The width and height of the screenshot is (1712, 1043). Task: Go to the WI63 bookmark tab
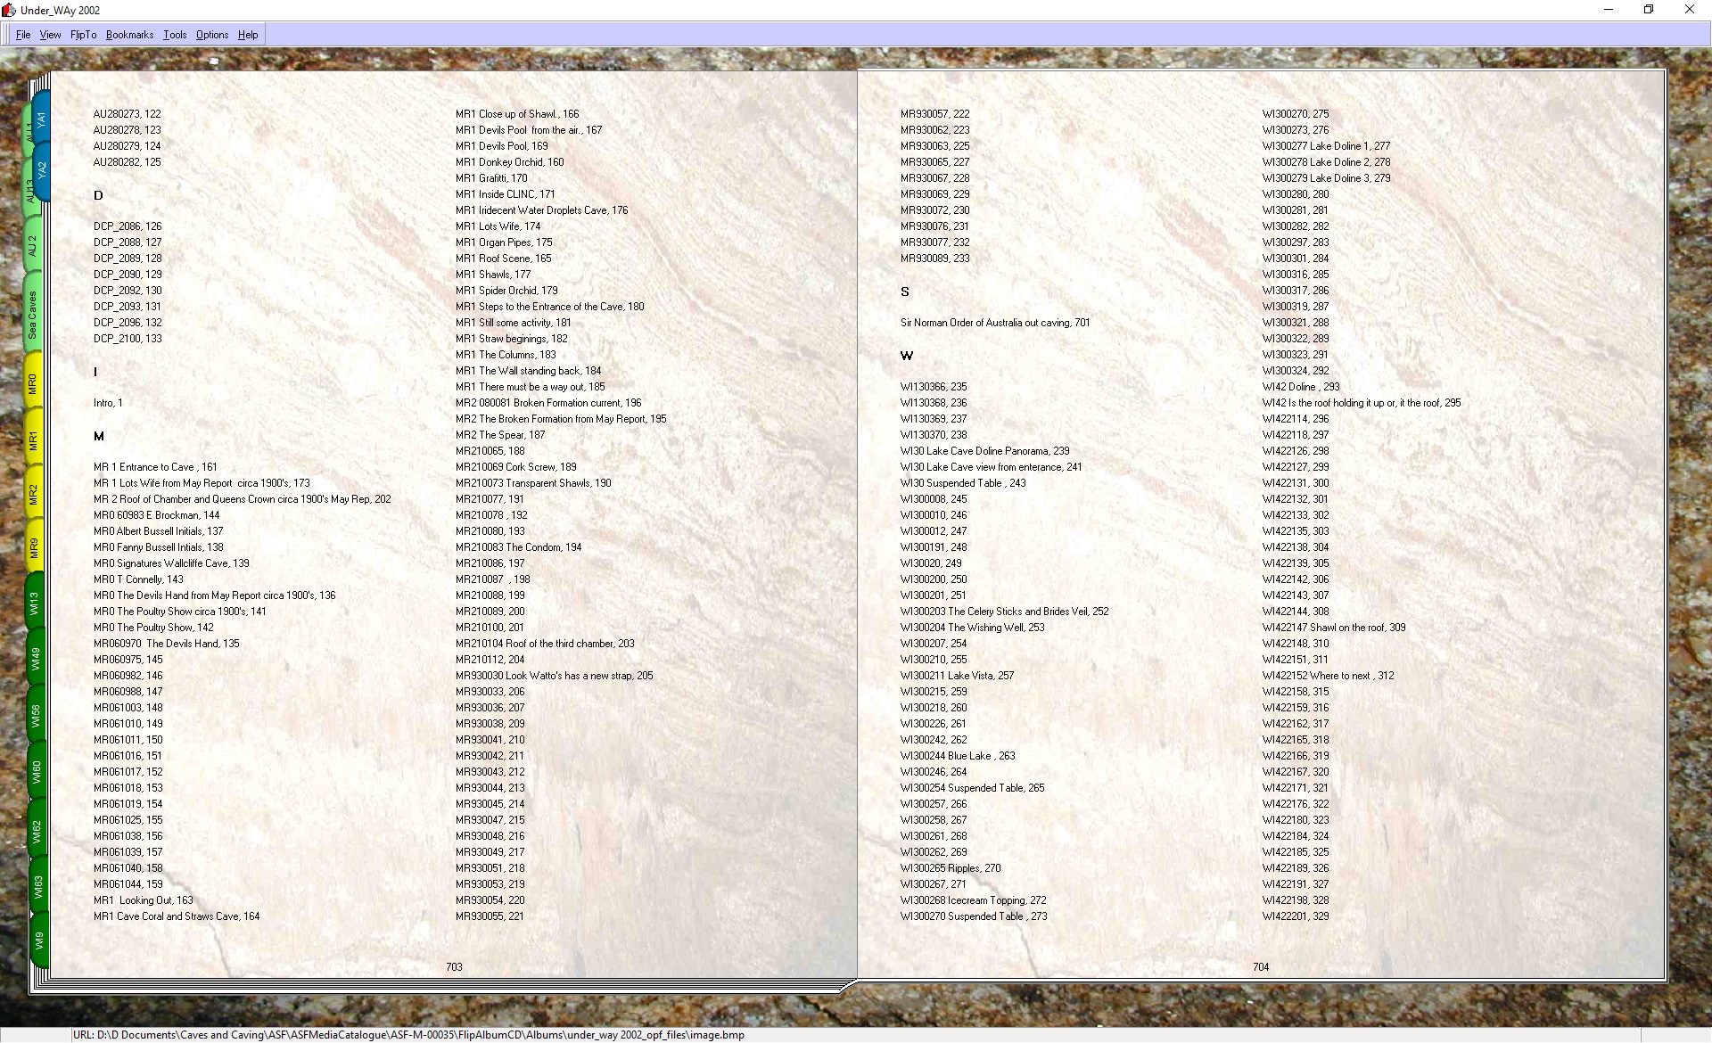point(38,887)
